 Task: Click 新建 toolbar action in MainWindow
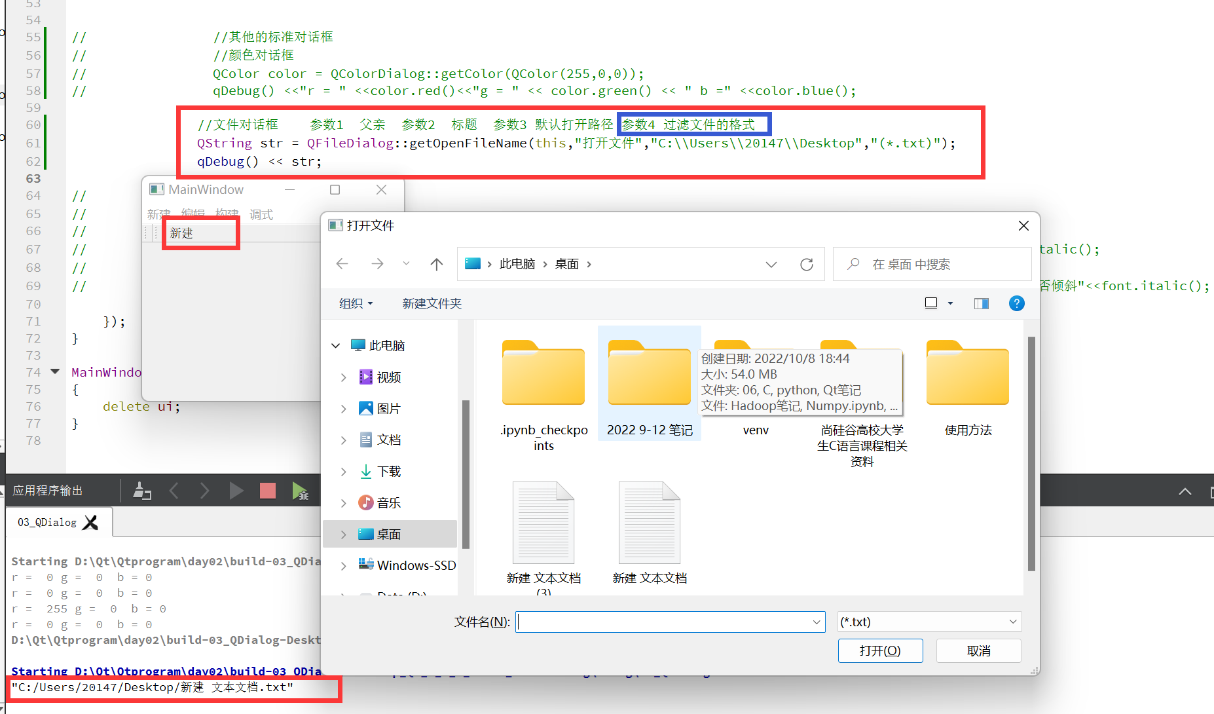pyautogui.click(x=181, y=233)
